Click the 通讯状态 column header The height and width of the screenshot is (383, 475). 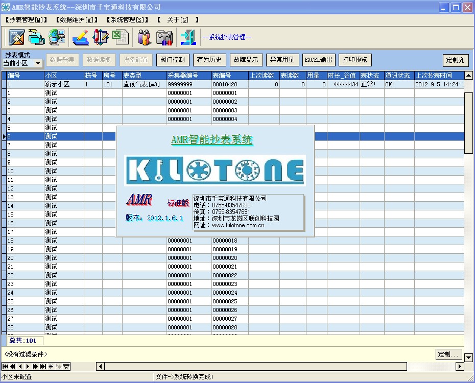399,76
